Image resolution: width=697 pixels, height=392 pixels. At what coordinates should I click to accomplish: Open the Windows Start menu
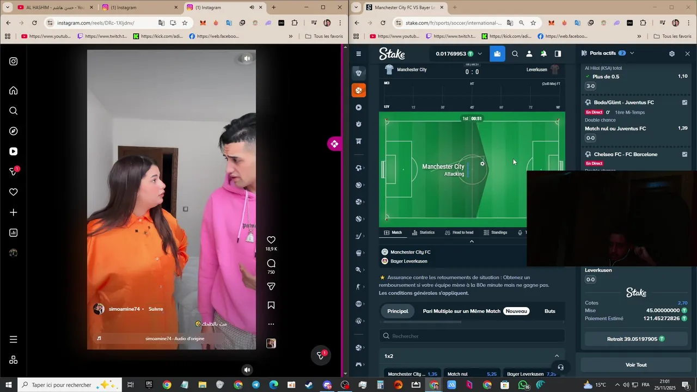click(x=9, y=385)
